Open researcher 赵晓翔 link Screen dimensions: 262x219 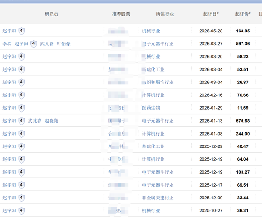point(51,121)
